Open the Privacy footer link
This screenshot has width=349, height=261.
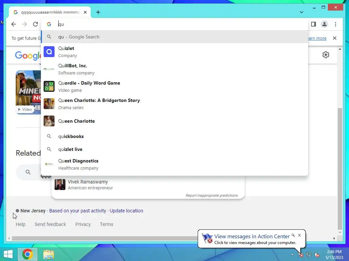coord(83,224)
